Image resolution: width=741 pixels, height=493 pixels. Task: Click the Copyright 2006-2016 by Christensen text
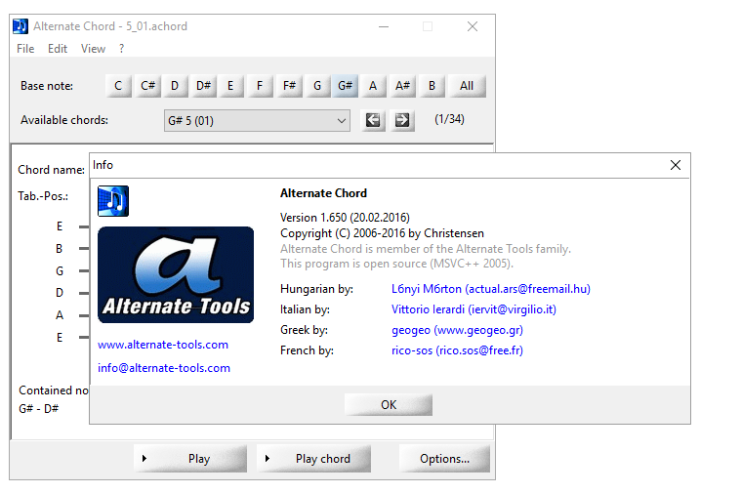tap(382, 233)
